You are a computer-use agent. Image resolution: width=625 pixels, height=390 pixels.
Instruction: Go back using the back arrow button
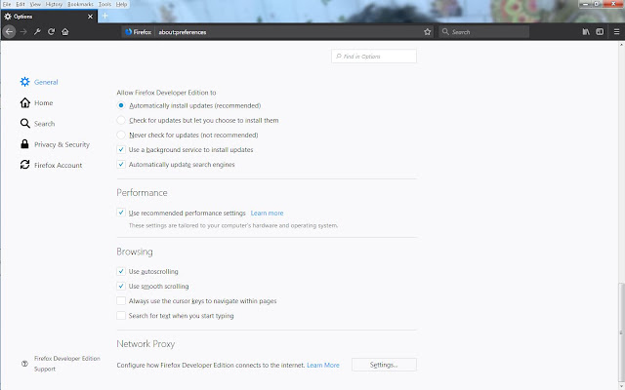[10, 32]
